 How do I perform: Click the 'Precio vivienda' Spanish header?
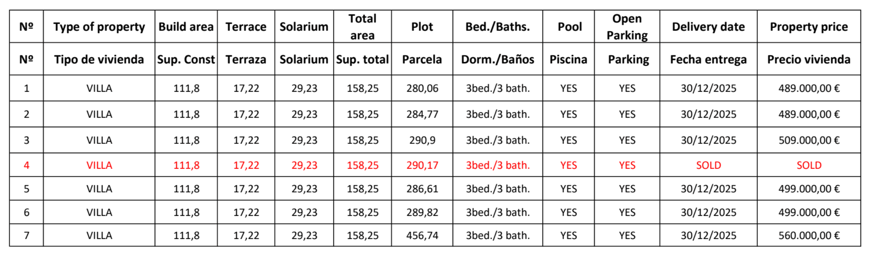point(808,59)
